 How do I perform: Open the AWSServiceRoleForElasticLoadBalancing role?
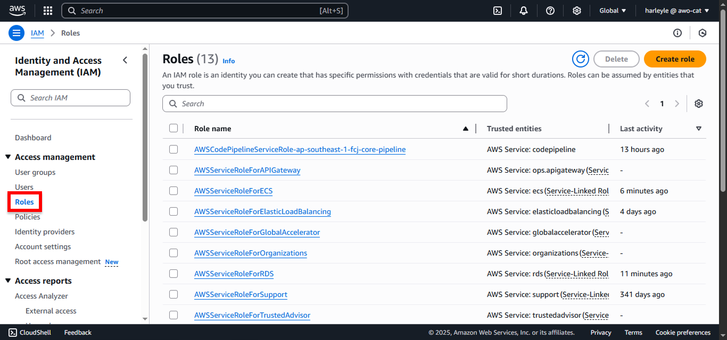tap(262, 211)
